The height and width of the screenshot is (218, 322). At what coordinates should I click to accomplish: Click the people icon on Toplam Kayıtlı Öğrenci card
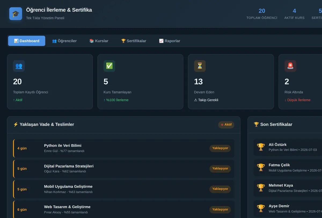click(19, 66)
